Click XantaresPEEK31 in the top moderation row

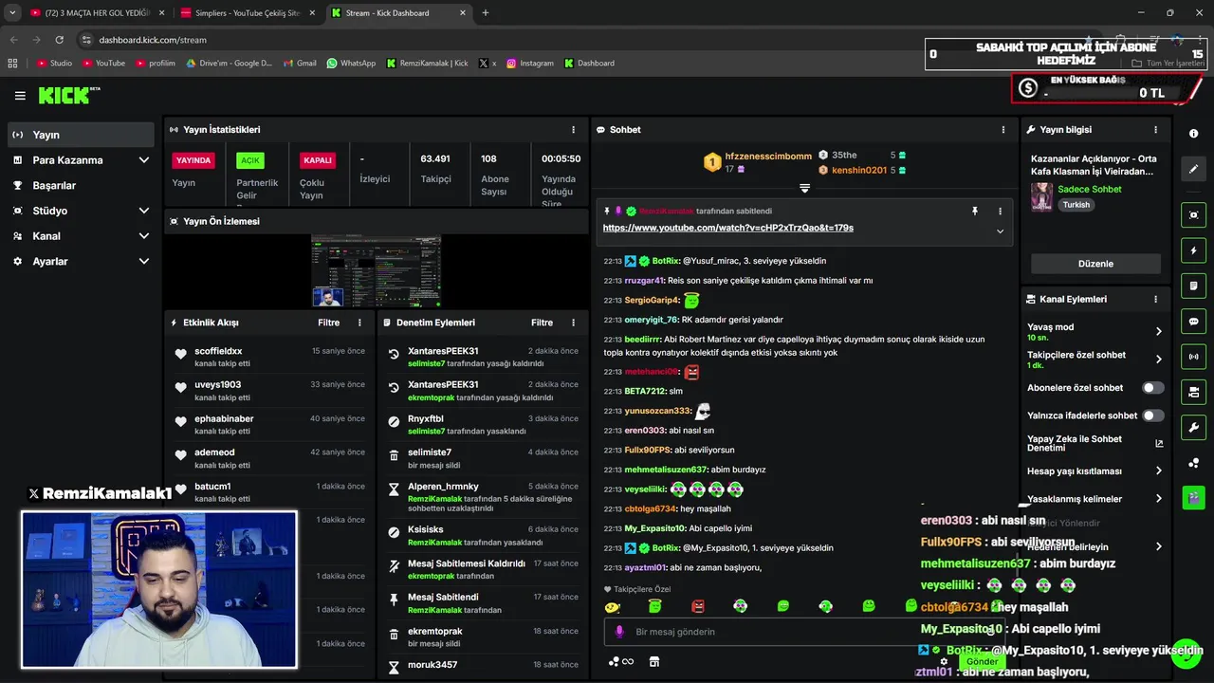click(443, 351)
